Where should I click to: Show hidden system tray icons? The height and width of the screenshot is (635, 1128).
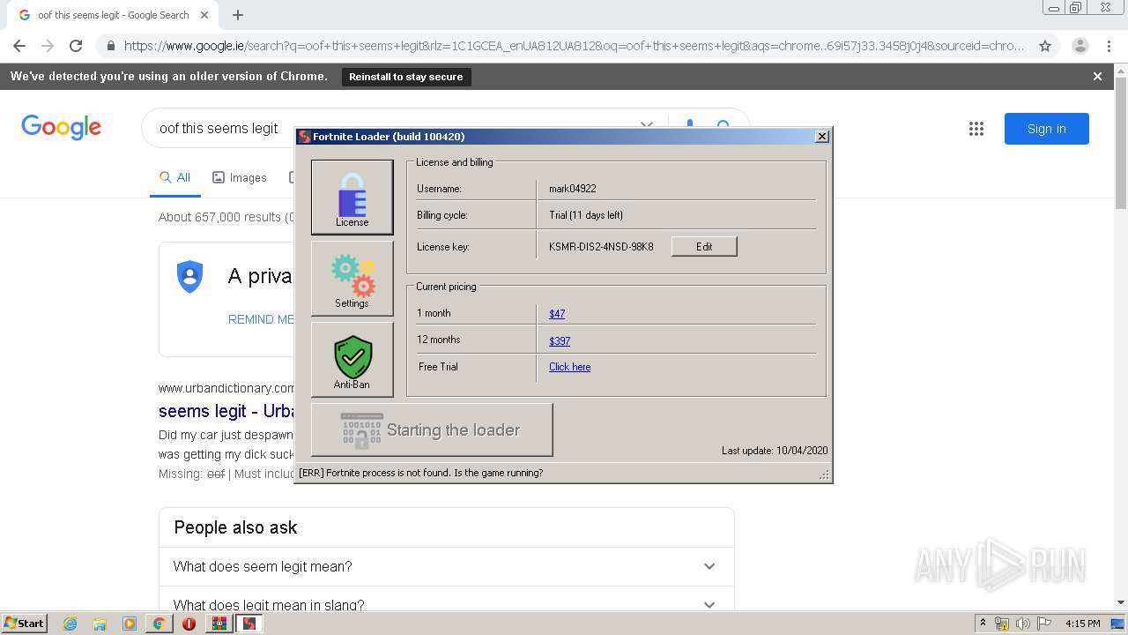point(983,624)
